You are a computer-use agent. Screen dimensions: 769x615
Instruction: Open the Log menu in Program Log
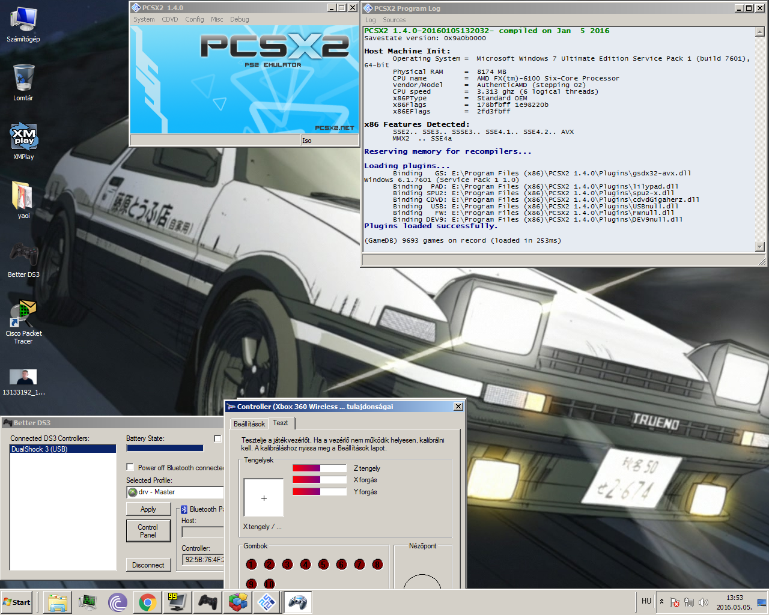point(371,20)
